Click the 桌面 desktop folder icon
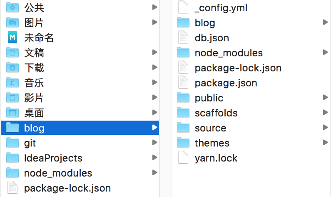Screen dimensions: 331x197 click(x=12, y=113)
